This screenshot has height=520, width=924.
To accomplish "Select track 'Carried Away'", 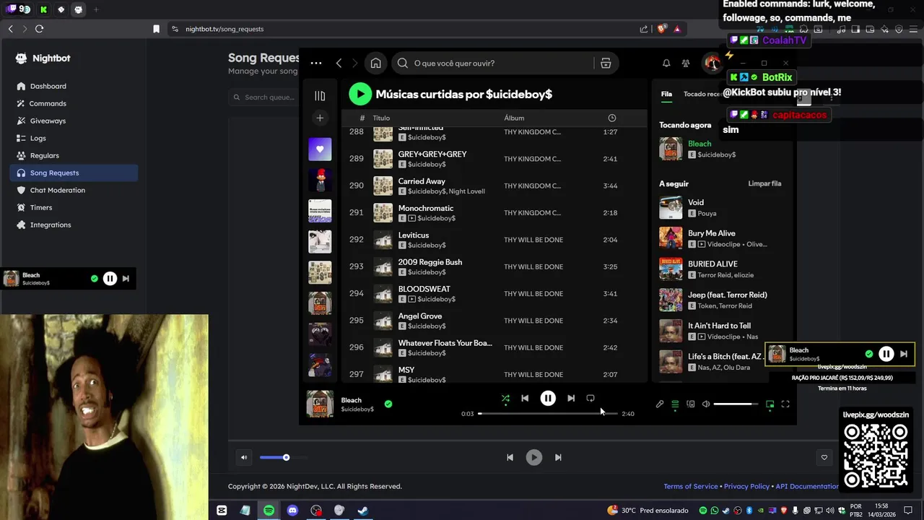I will click(494, 186).
